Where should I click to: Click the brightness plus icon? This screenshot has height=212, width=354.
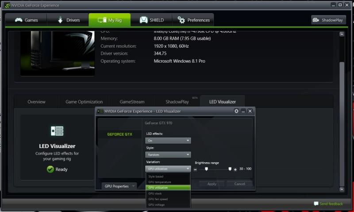235,170
